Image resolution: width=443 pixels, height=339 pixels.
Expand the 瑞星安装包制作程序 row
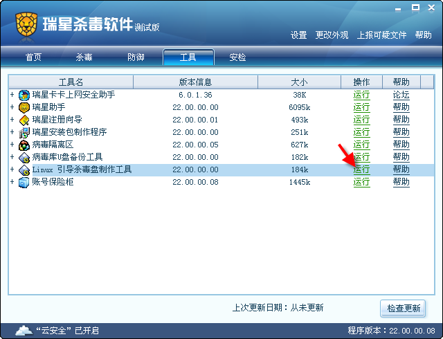pyautogui.click(x=12, y=131)
